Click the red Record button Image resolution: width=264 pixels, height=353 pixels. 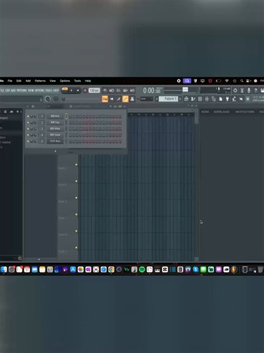[85, 90]
